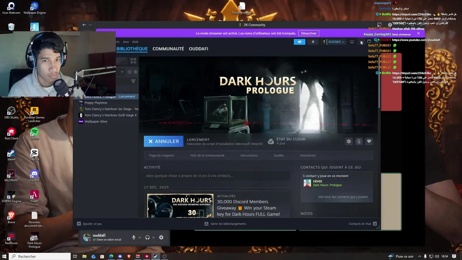Open Irun Webcam desktop shortcut
The image size is (462, 260).
11,8
